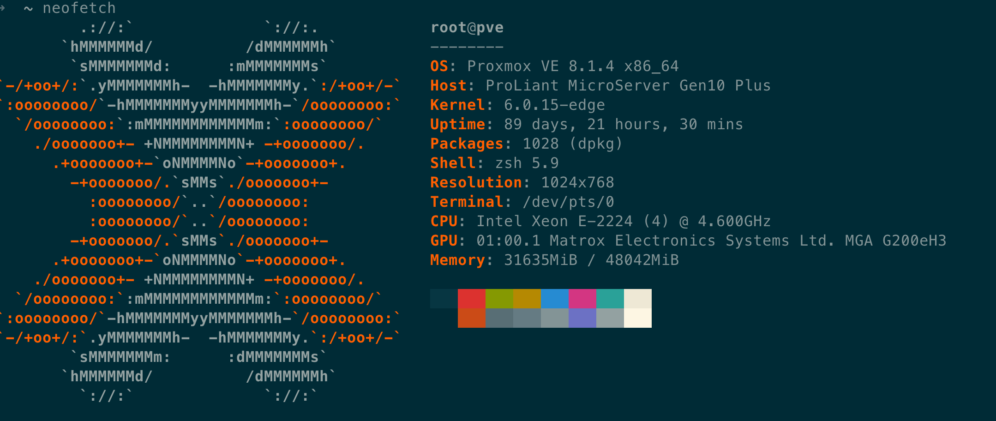The height and width of the screenshot is (421, 996).
Task: Click the dark orange color block in bottom row
Action: click(471, 318)
